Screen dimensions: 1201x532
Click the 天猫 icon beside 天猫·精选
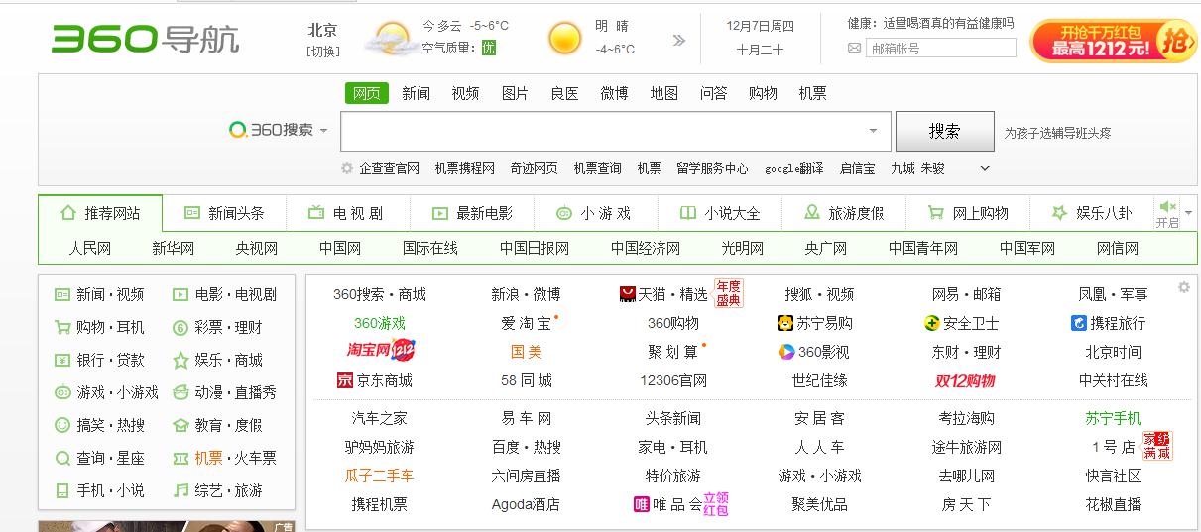tap(627, 294)
